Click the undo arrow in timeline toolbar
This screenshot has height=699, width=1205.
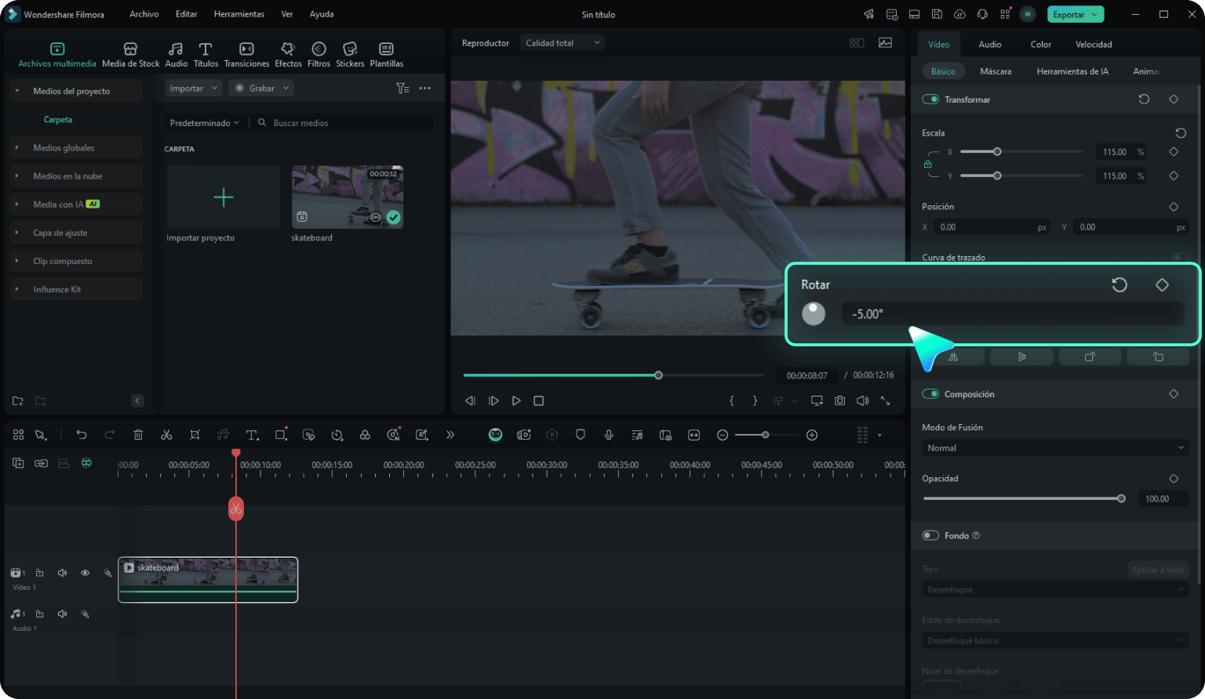82,435
